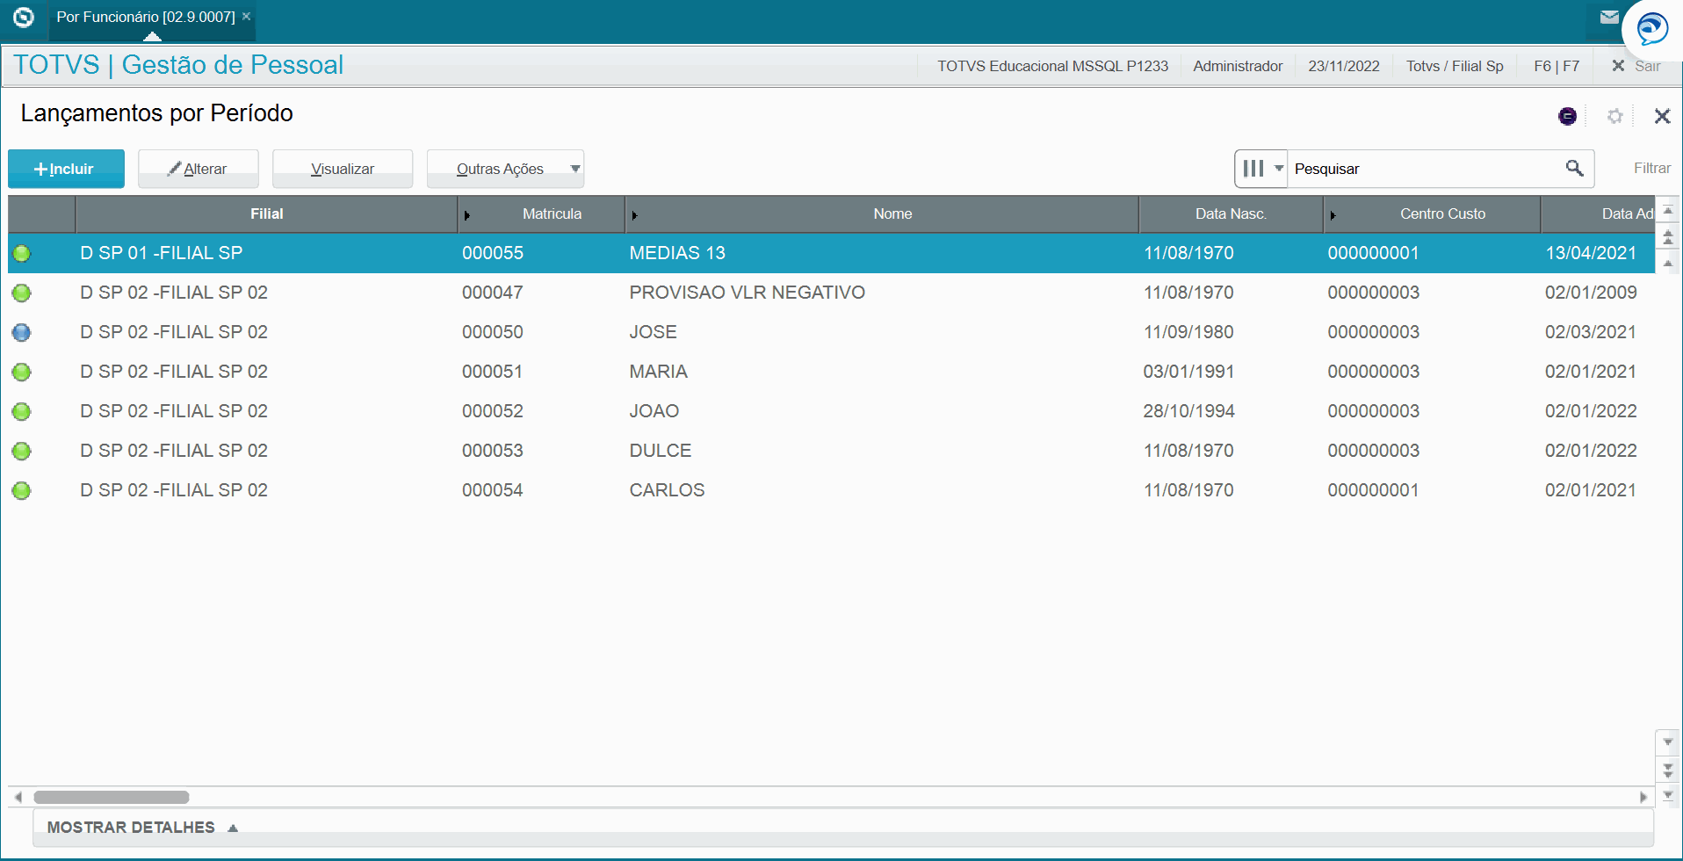Select birth date 03/01/1991 cell
This screenshot has width=1683, height=861.
tap(1188, 372)
